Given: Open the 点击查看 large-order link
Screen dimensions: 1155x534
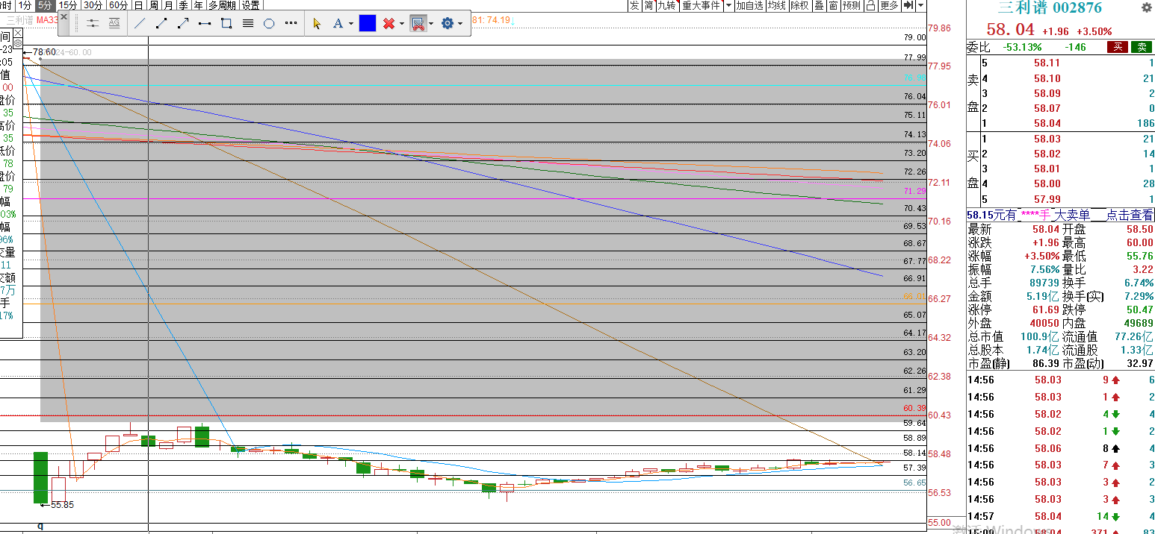Looking at the screenshot, I should [x=1130, y=215].
